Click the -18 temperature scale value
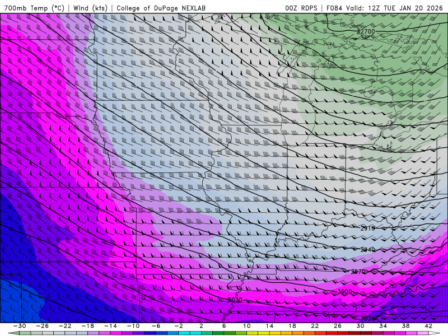 [88, 326]
